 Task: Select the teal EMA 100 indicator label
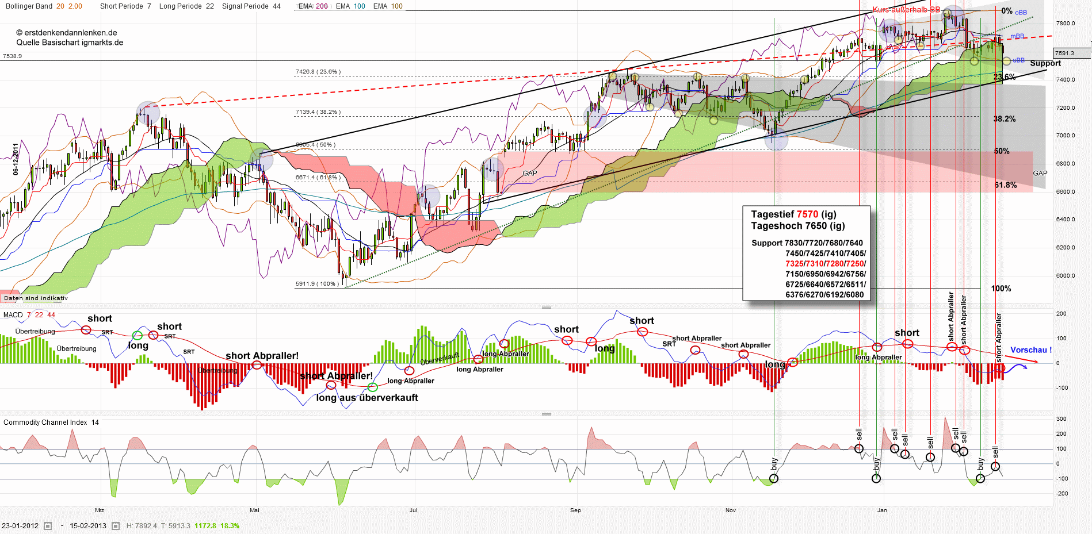pyautogui.click(x=350, y=6)
